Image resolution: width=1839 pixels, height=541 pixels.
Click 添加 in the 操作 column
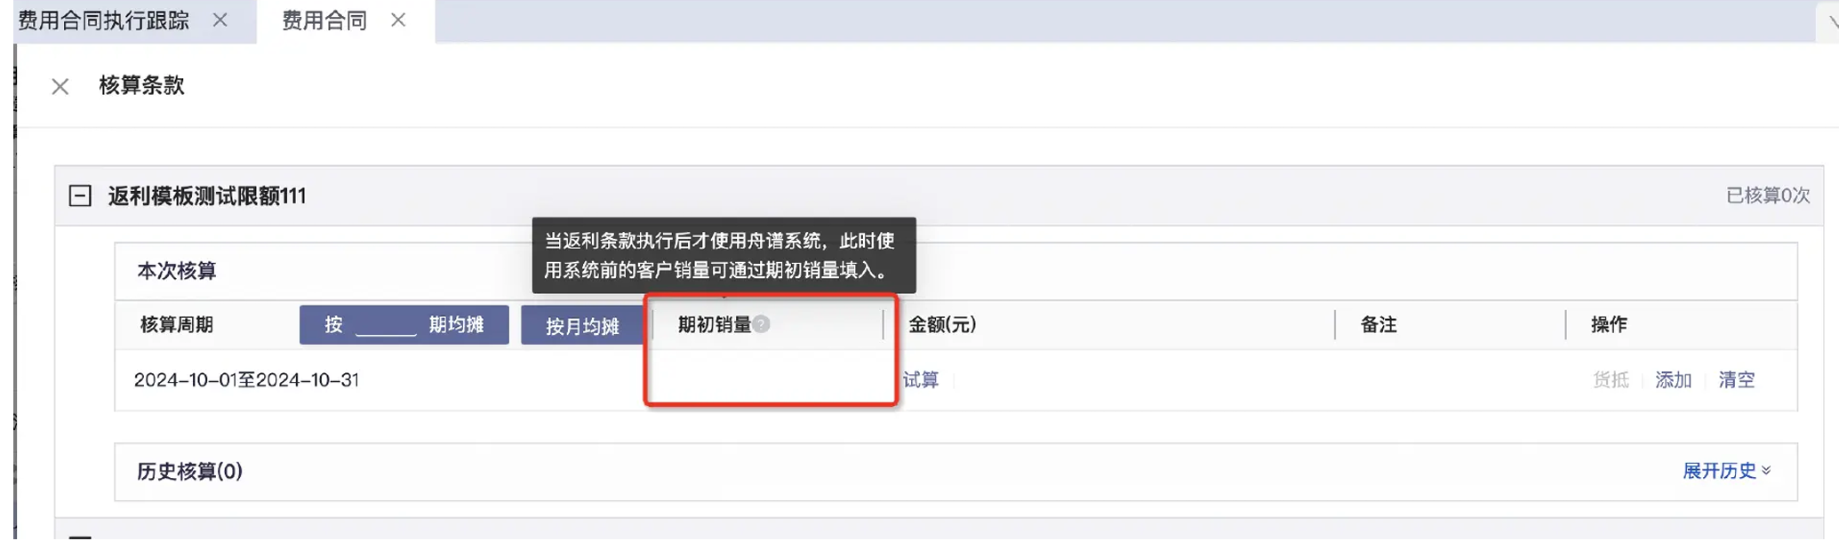1673,380
